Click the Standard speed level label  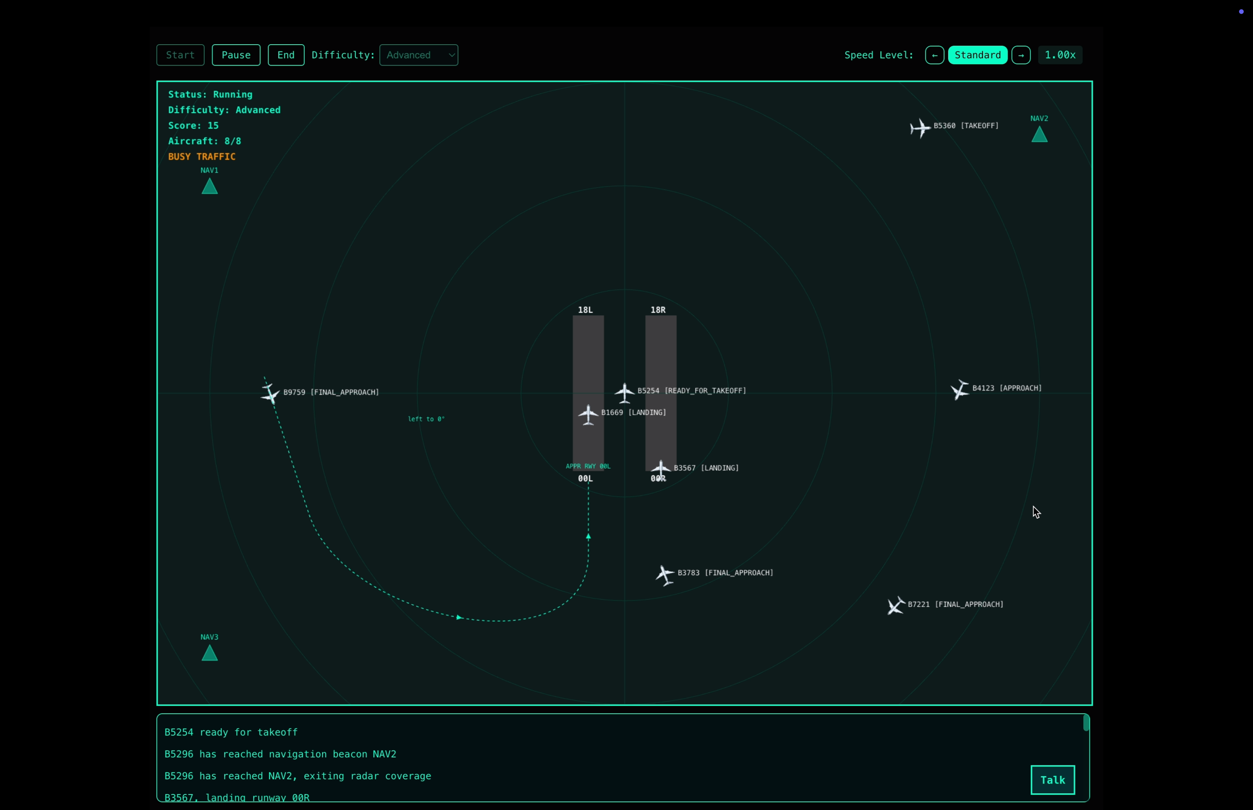[x=978, y=55]
